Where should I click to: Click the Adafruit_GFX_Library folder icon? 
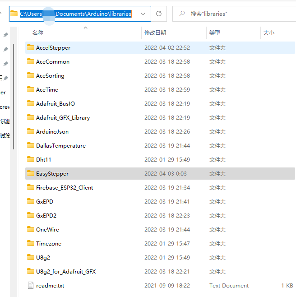pos(31,117)
